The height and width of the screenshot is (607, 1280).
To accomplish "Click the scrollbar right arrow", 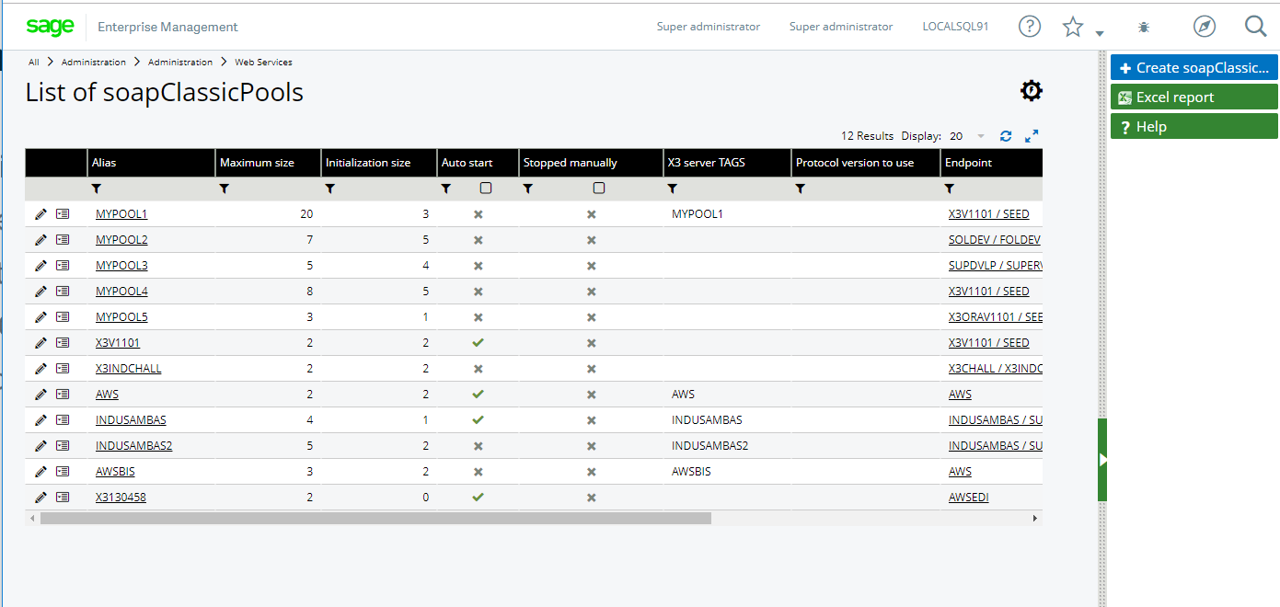I will click(x=1035, y=518).
